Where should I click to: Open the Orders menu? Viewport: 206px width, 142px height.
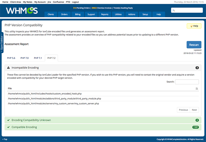coord(64,14)
